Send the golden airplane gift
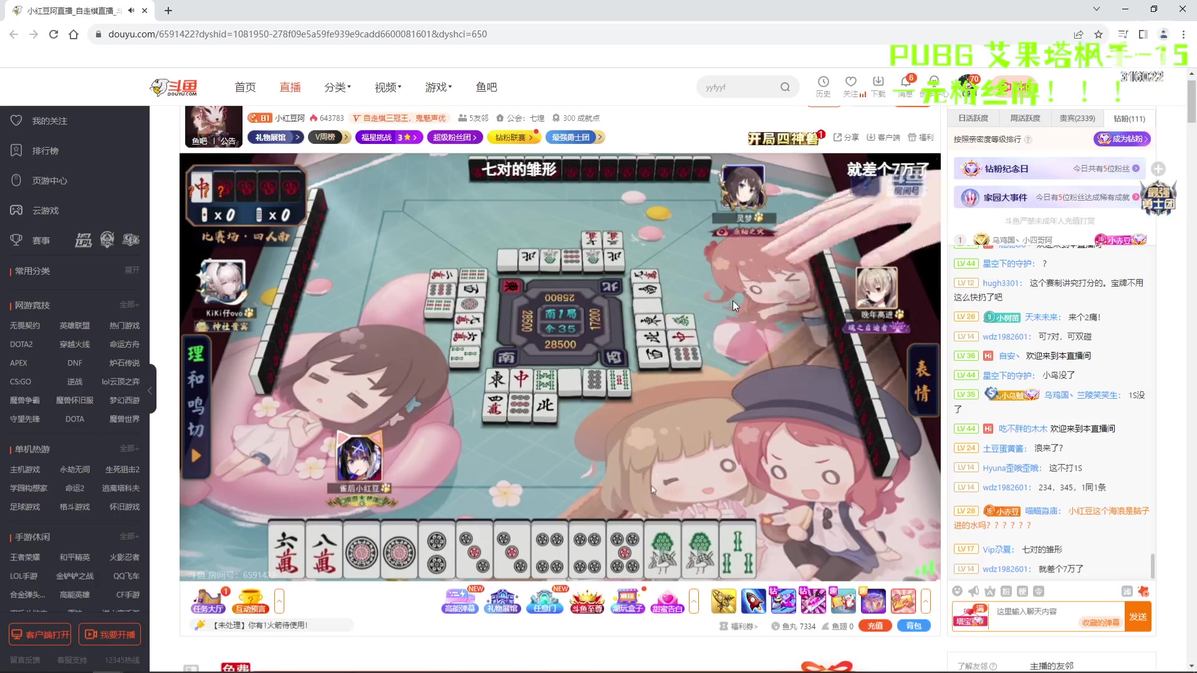This screenshot has width=1197, height=673. pos(723,601)
